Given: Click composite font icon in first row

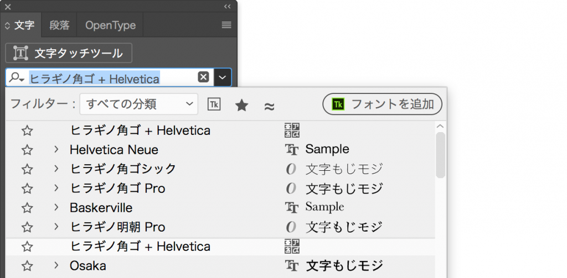Looking at the screenshot, I should tap(292, 130).
